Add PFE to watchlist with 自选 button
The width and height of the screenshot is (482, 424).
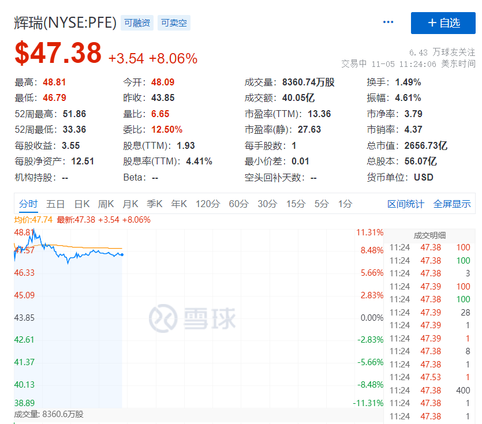tap(443, 23)
